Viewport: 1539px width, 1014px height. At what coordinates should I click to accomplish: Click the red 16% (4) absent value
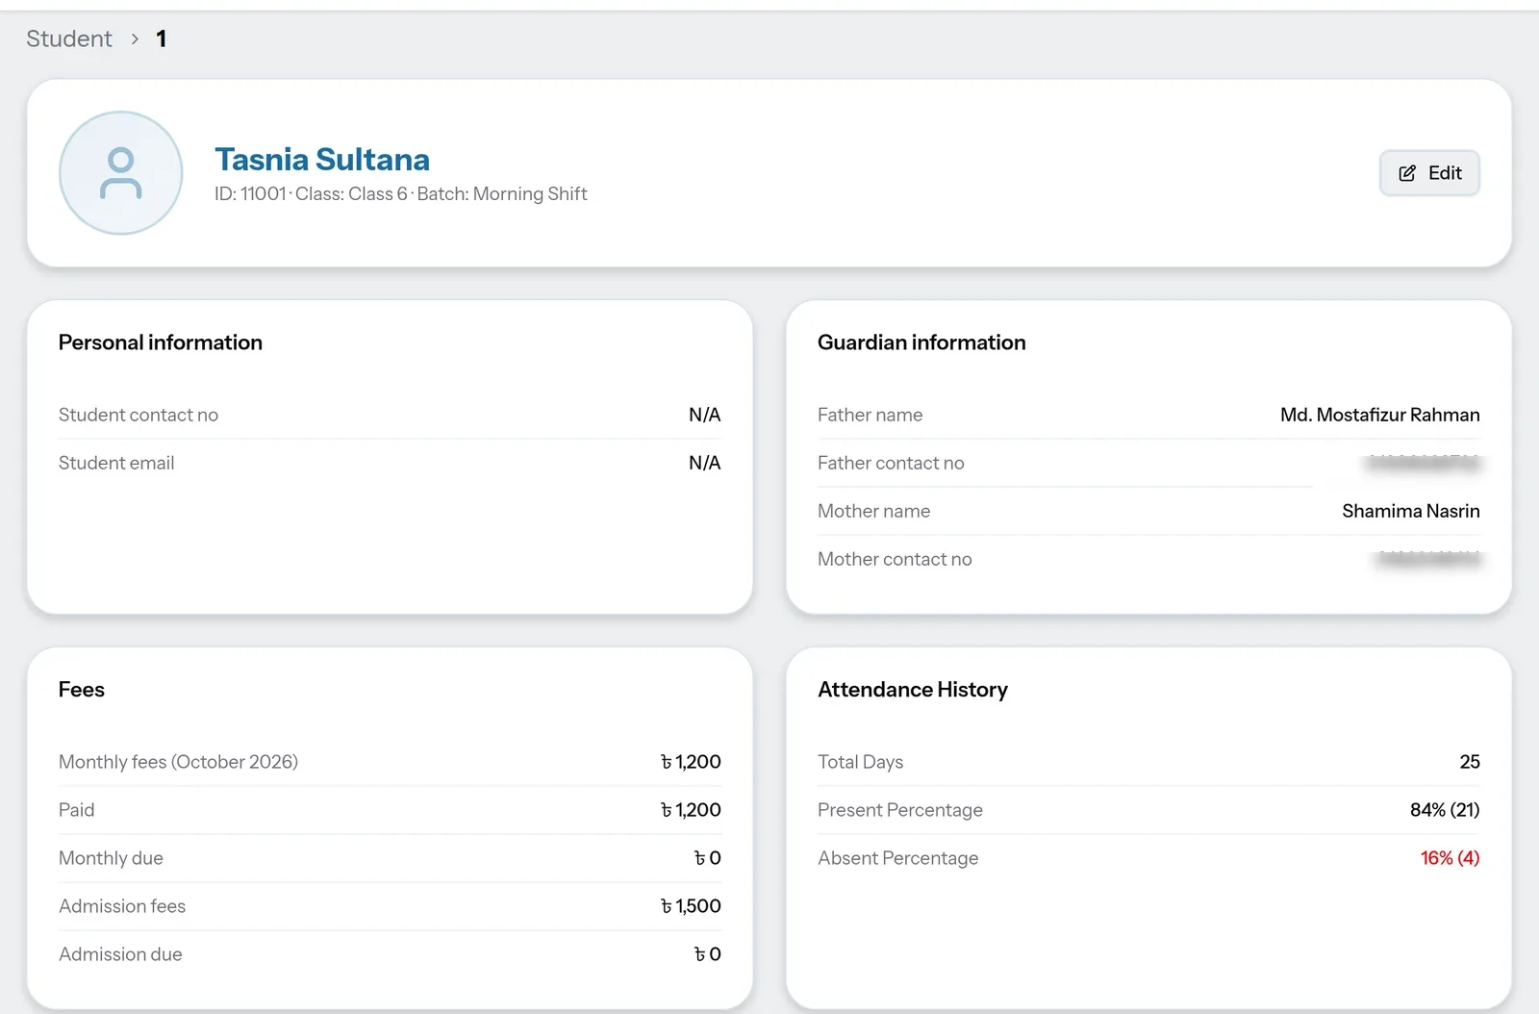[x=1450, y=858]
